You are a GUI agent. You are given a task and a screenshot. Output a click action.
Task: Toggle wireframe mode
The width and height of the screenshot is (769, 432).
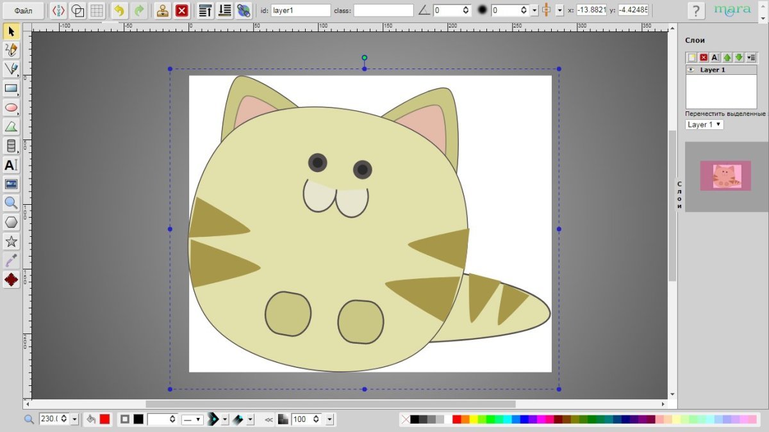click(78, 10)
